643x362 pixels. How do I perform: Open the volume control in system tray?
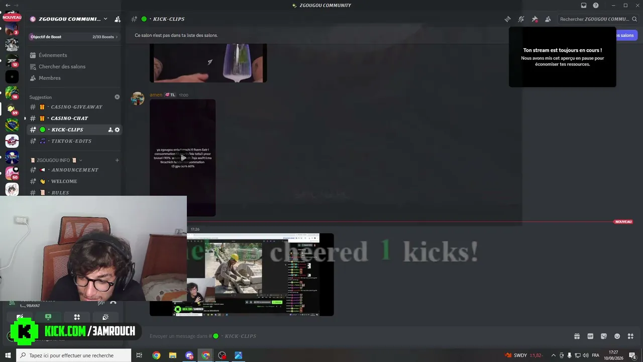[x=586, y=355]
